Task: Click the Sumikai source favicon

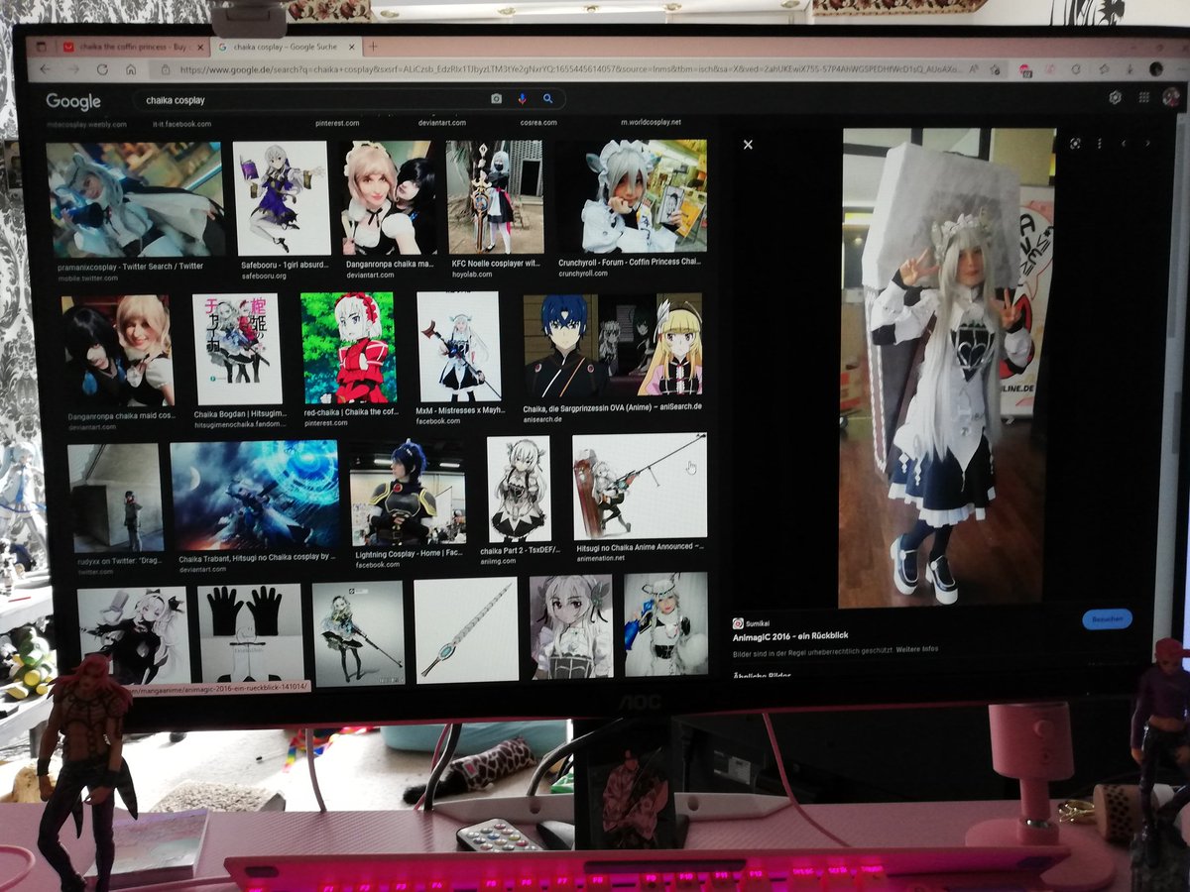Action: tap(738, 623)
